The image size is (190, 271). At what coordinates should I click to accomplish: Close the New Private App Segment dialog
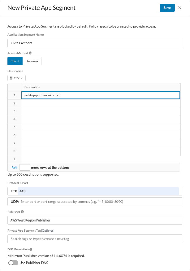point(180,8)
